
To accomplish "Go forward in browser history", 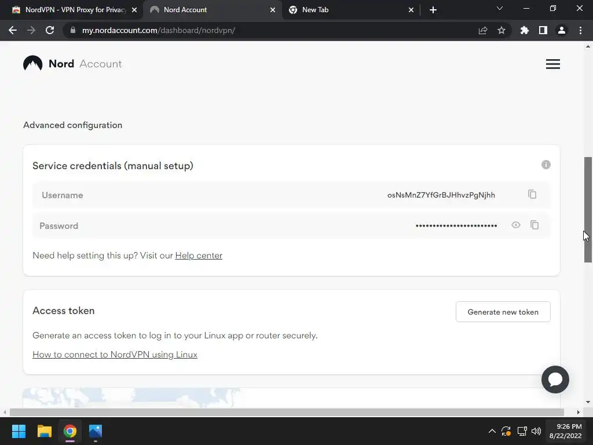I will pos(31,30).
